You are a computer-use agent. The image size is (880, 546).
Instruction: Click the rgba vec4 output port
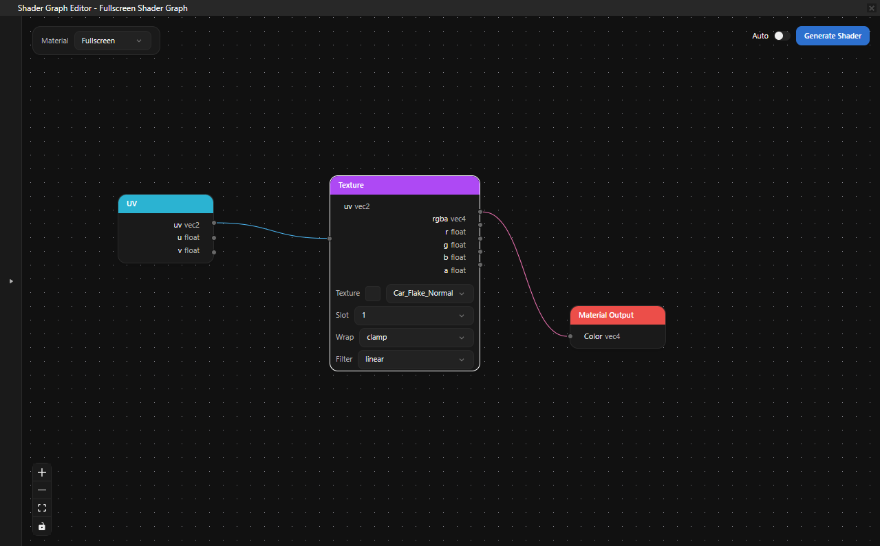(x=480, y=212)
